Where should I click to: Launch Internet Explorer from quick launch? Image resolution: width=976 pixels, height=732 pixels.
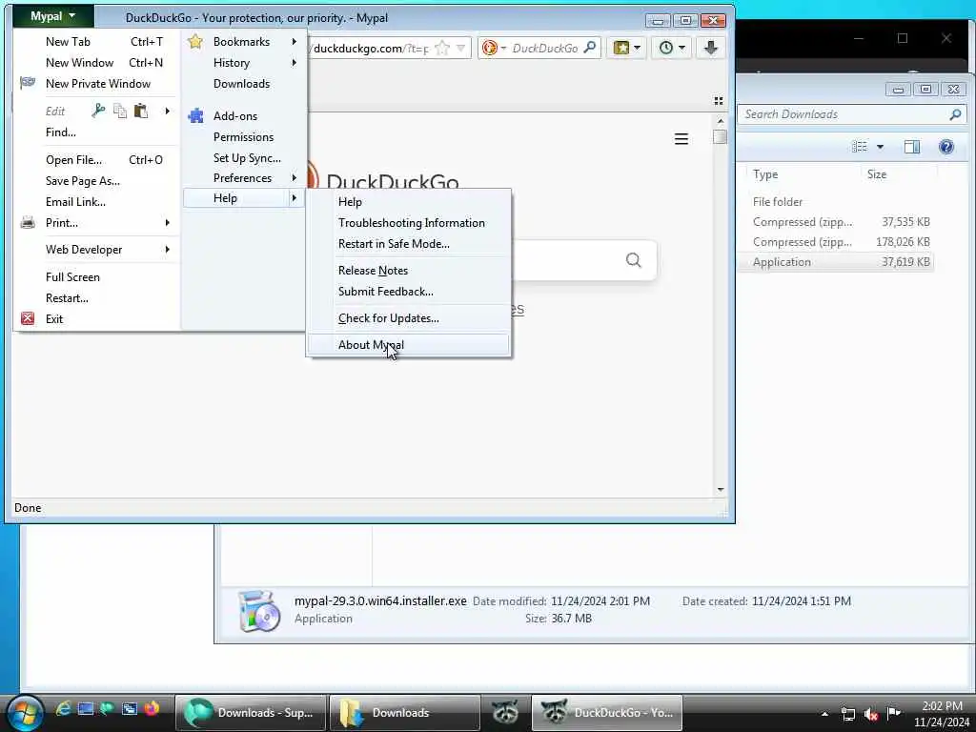tap(63, 708)
